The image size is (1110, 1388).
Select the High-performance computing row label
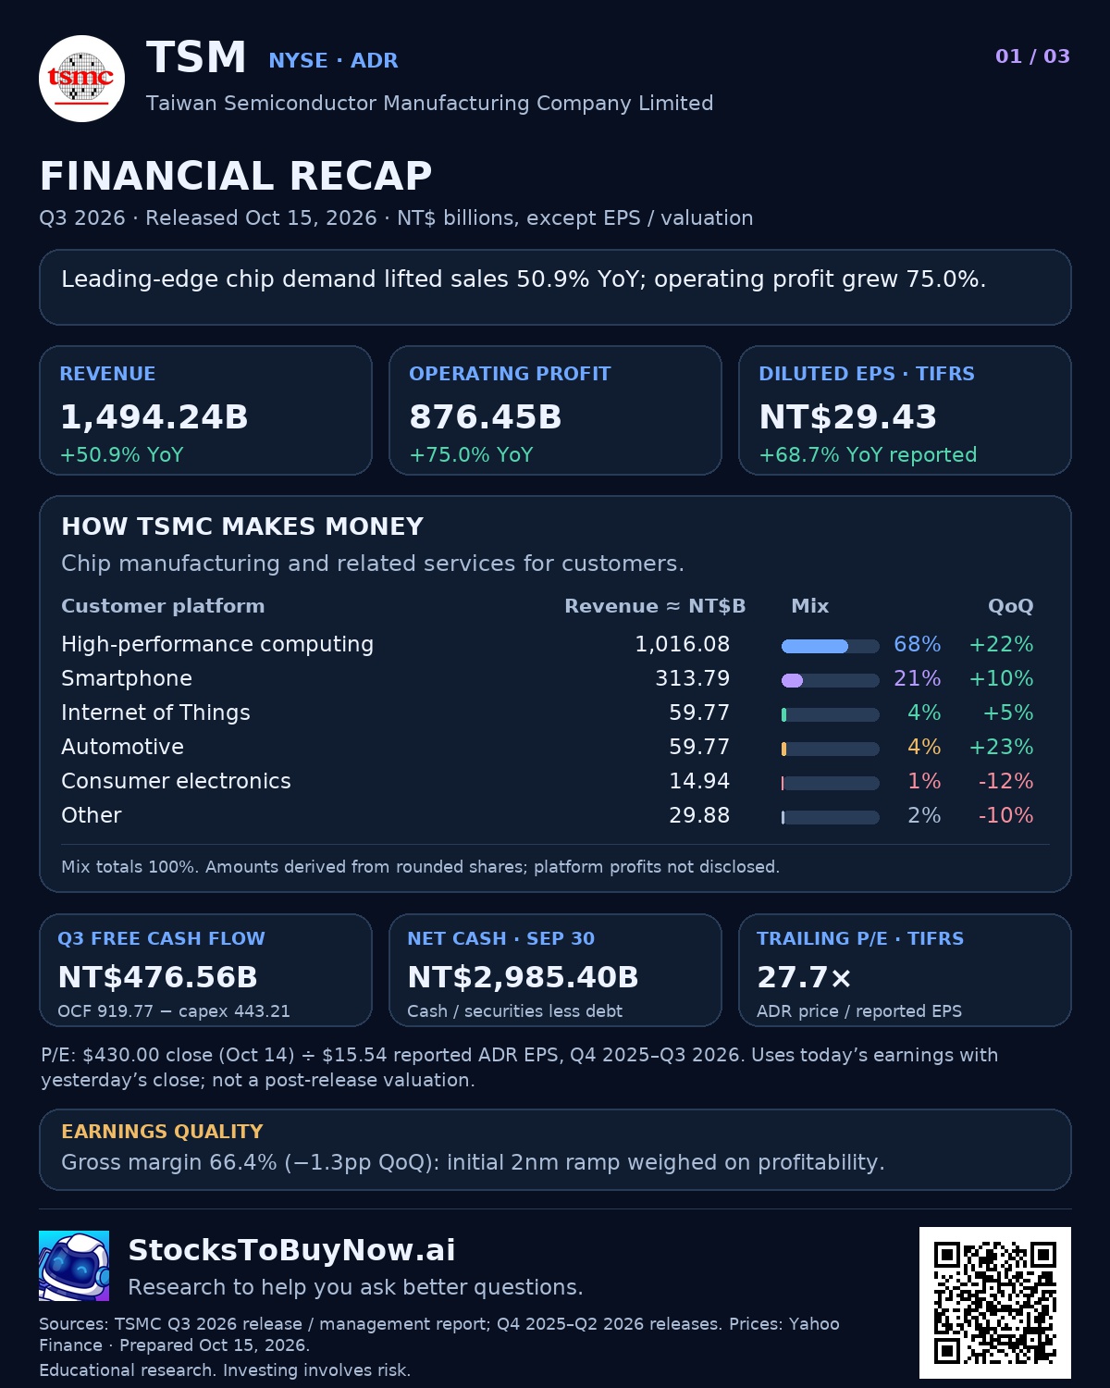click(x=217, y=644)
